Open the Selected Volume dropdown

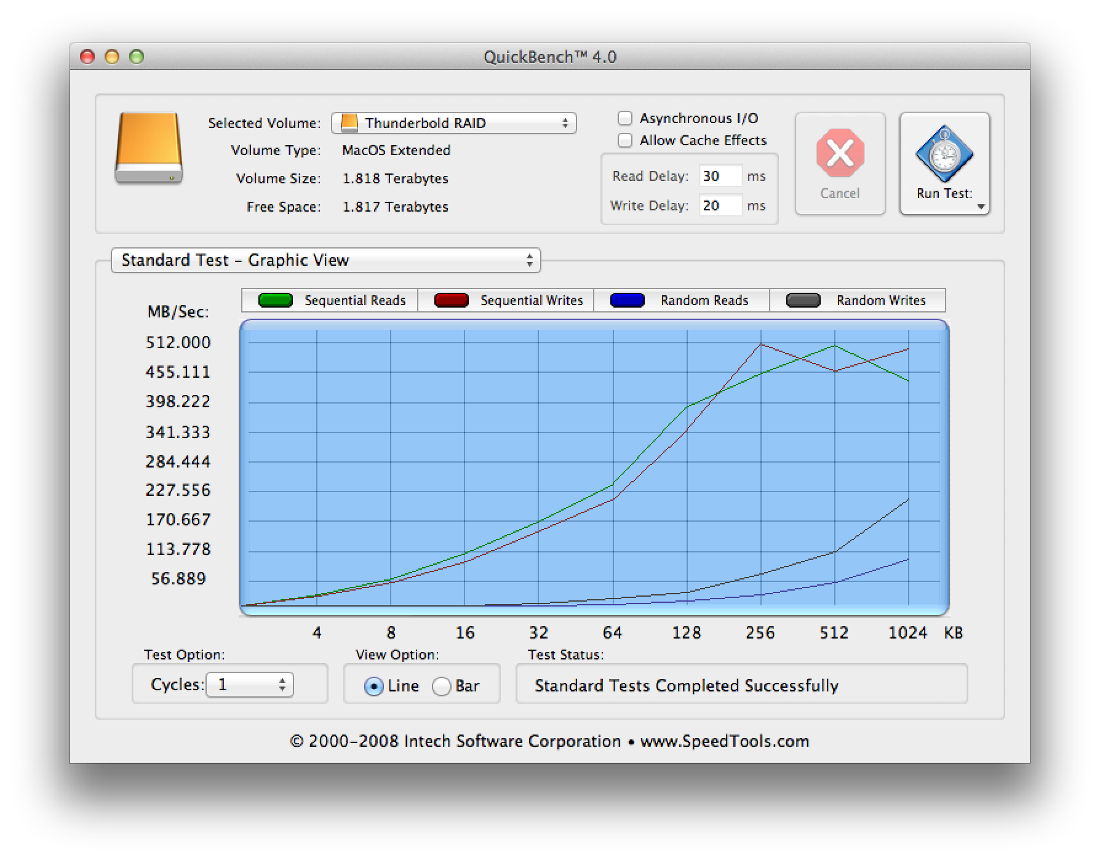point(454,123)
